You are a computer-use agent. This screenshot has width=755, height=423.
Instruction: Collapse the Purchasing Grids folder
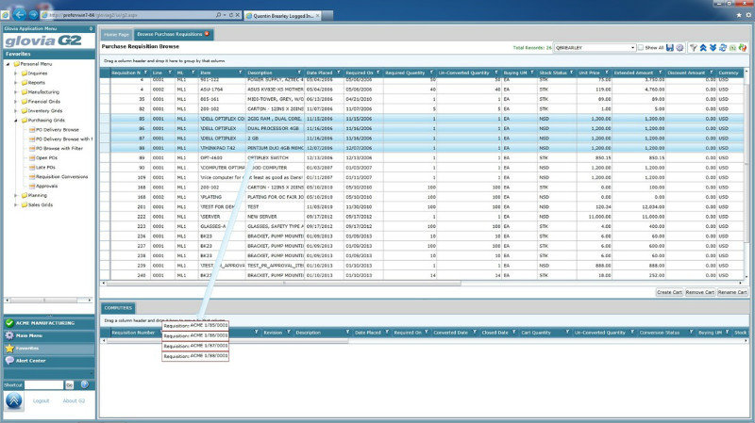(16, 121)
